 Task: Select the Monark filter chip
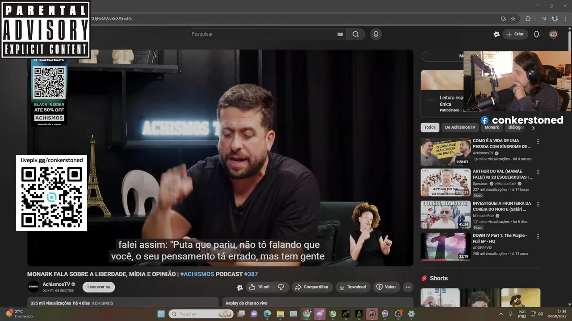492,128
